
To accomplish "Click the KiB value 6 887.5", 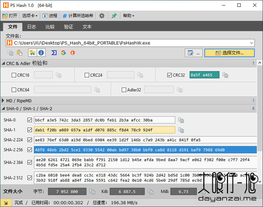I will (x=127, y=192).
